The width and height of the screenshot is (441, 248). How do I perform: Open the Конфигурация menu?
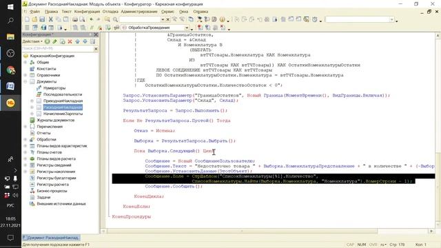(87, 12)
